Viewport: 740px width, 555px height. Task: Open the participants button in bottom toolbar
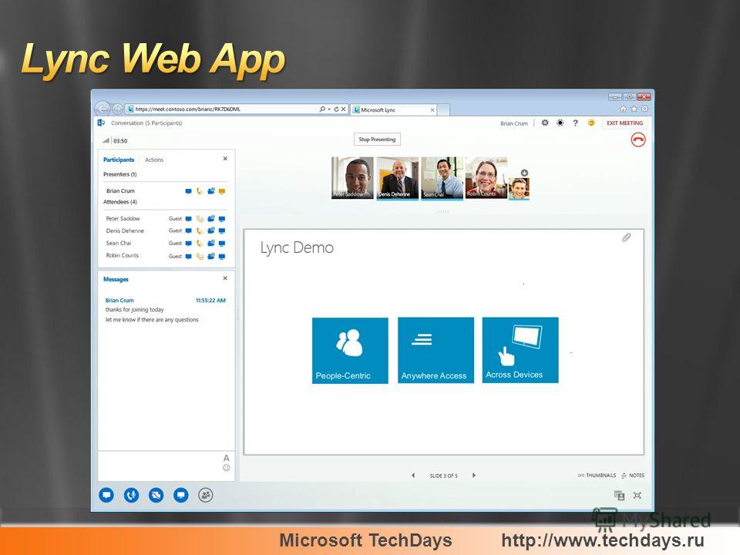206,495
